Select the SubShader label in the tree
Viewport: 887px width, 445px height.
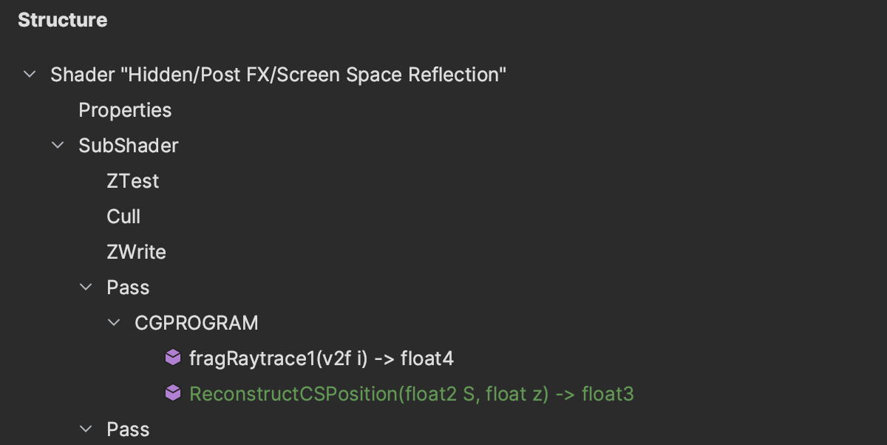129,146
